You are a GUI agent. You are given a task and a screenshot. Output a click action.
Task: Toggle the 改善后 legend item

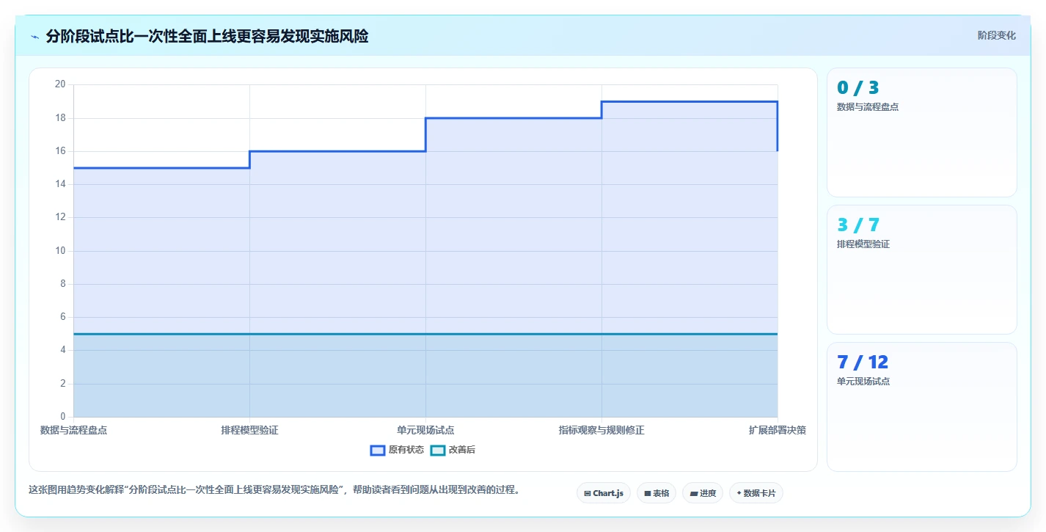coord(453,450)
